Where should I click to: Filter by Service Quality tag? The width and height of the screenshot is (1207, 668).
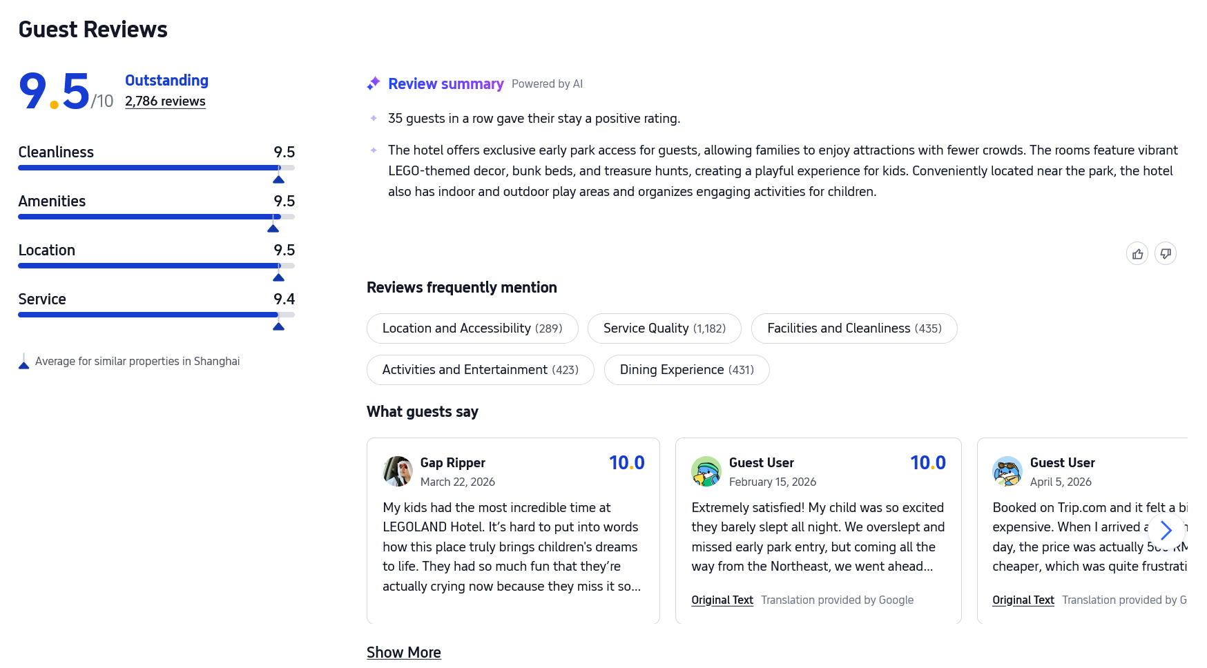[x=664, y=328]
